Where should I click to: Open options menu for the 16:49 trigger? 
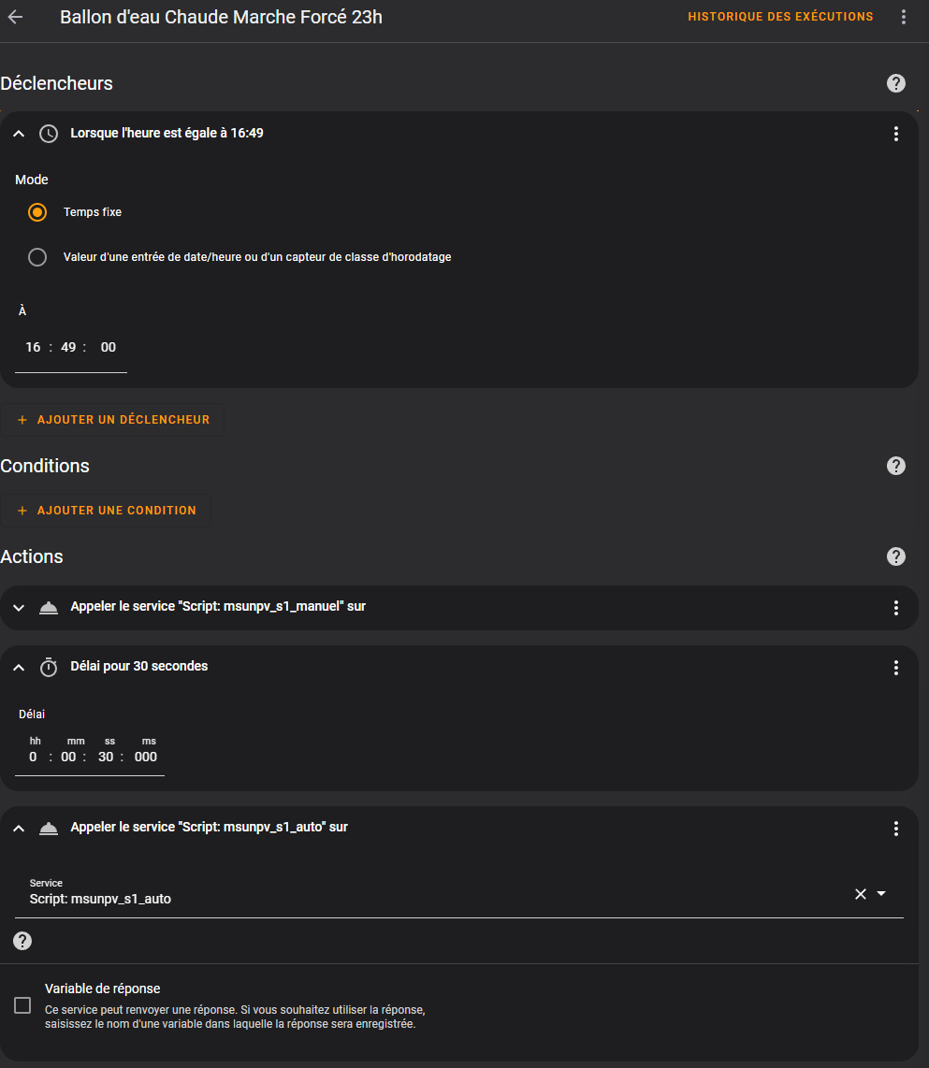(895, 134)
